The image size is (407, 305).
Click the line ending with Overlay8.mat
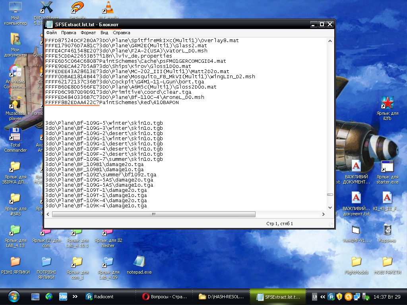coord(142,41)
